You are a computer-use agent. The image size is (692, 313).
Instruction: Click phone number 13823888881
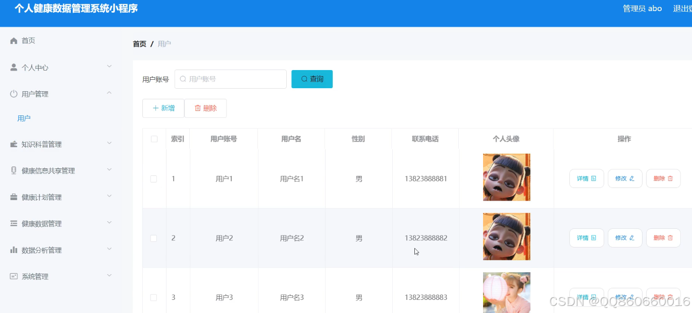(425, 179)
